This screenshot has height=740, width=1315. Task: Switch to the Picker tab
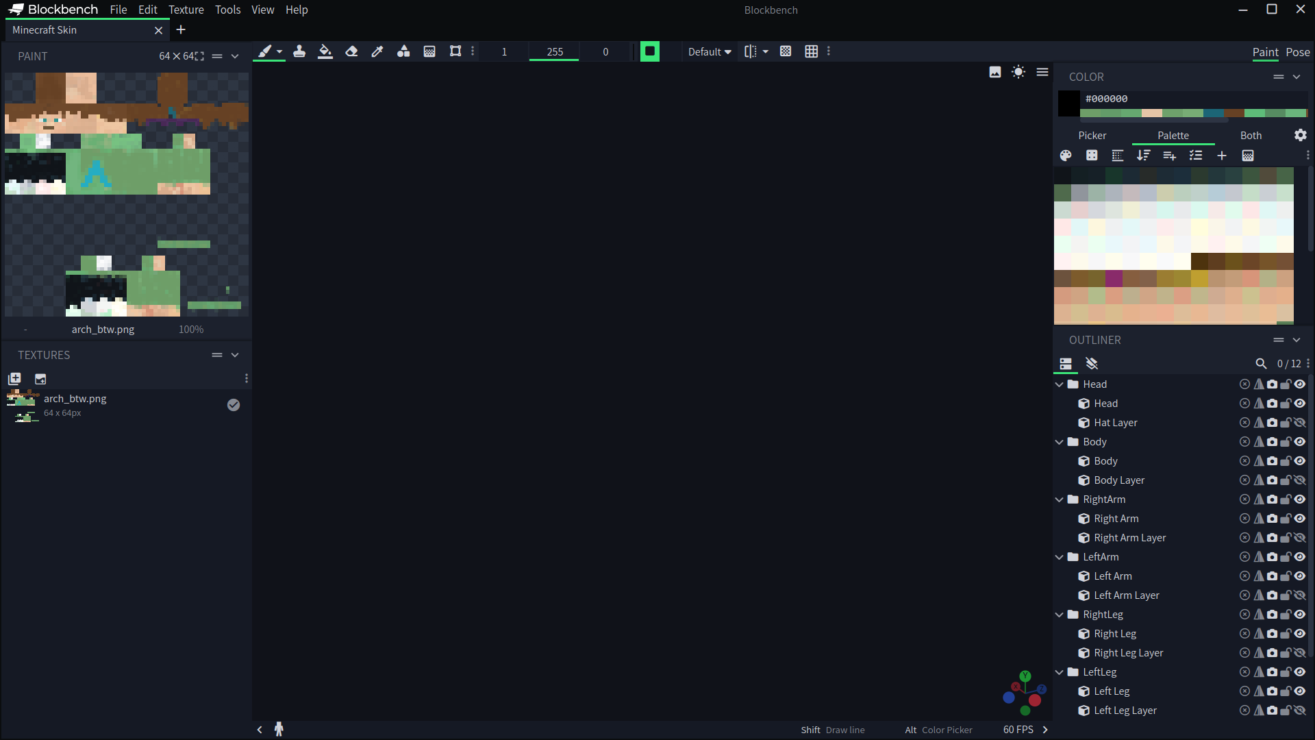1092,136
